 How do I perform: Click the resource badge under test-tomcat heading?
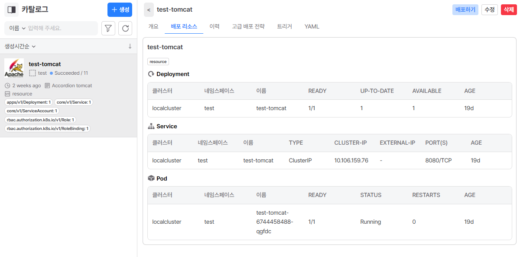[158, 62]
